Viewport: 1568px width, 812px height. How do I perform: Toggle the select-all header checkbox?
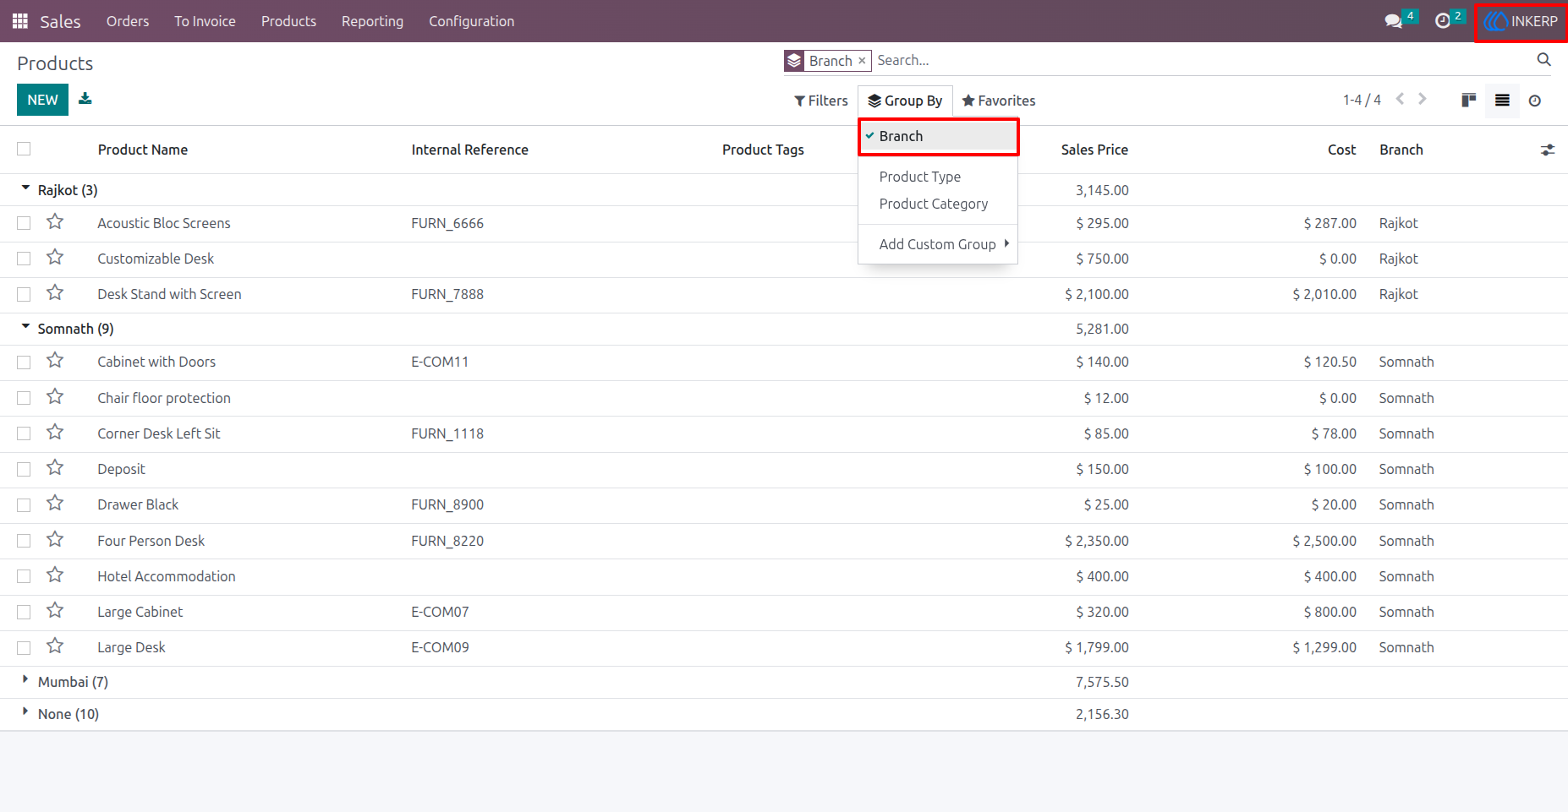(x=24, y=149)
